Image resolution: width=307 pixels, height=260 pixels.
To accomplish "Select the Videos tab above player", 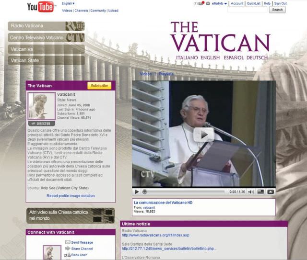I will point(146,74).
